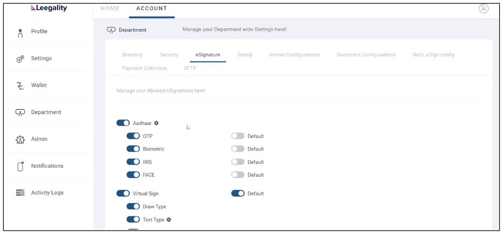Screen dimensions: 504x234
Task: Open the Aadhaar gear settings icon
Action: point(156,123)
